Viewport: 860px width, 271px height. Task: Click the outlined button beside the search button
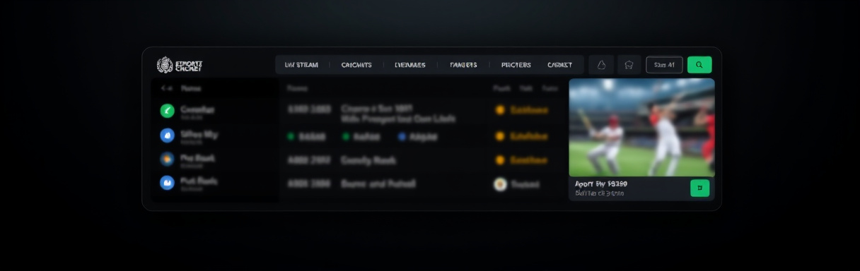(664, 65)
